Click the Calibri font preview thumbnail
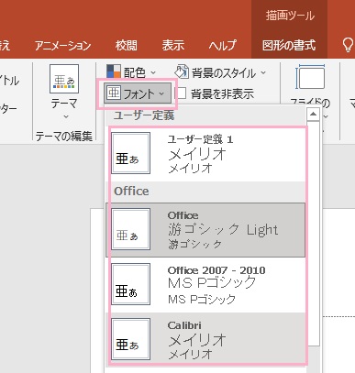The height and width of the screenshot is (373, 355). tap(130, 339)
